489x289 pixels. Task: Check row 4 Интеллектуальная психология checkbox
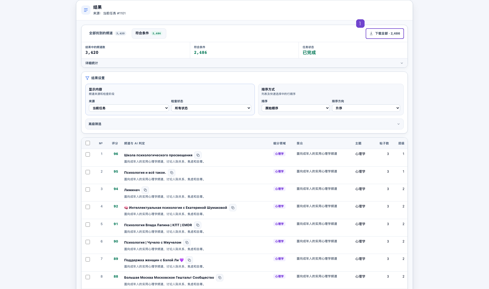click(88, 207)
